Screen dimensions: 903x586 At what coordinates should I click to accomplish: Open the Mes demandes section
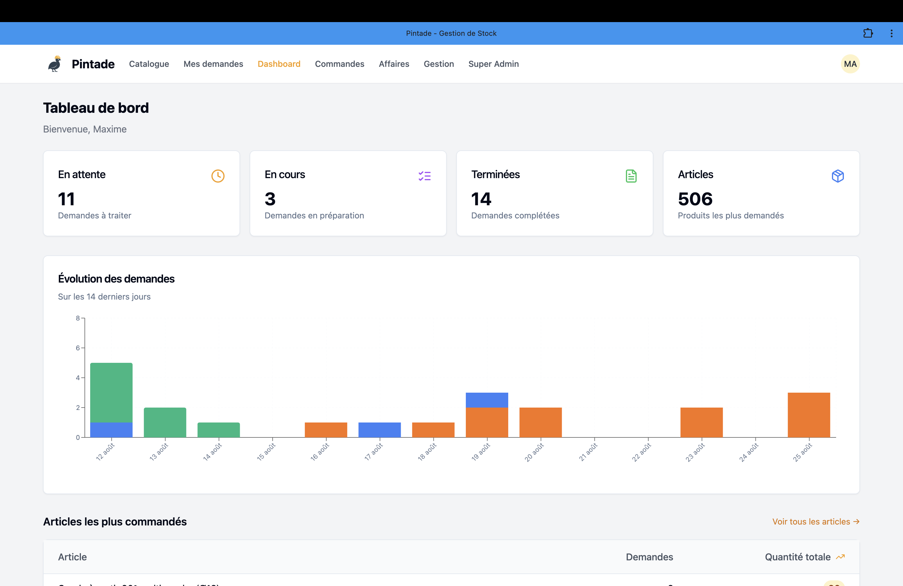213,64
